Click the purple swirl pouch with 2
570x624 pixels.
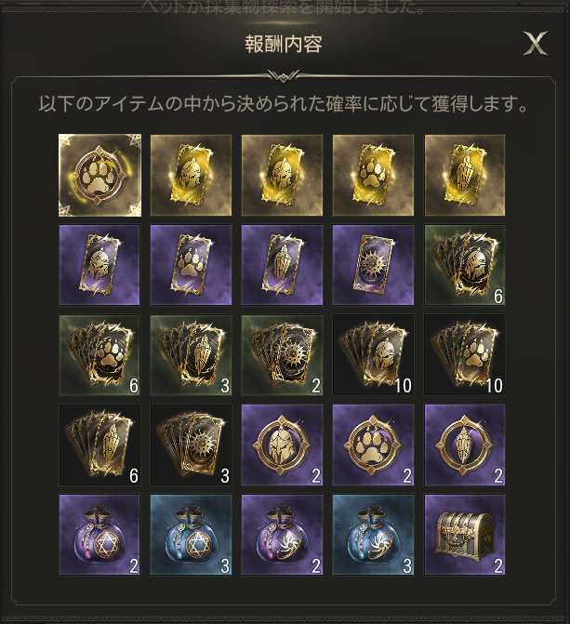283,535
